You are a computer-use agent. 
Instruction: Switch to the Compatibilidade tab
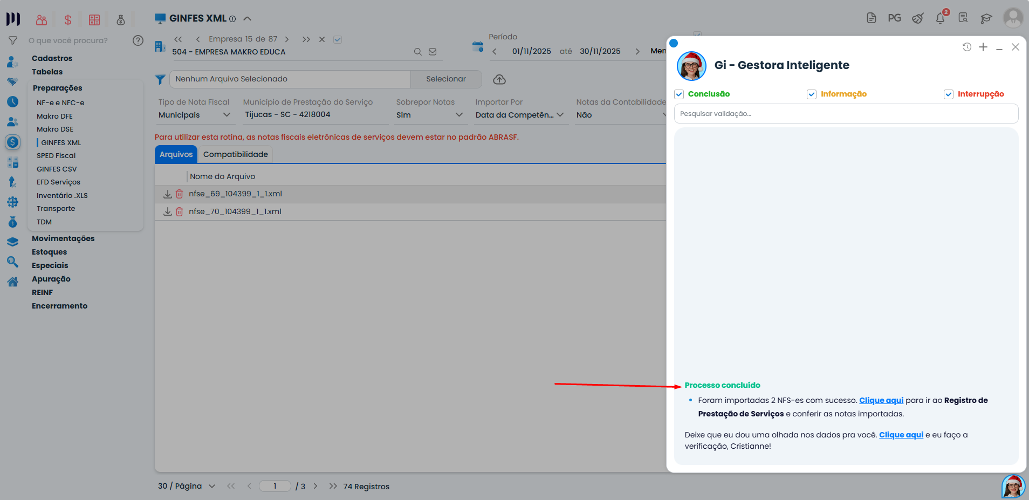[x=236, y=154]
